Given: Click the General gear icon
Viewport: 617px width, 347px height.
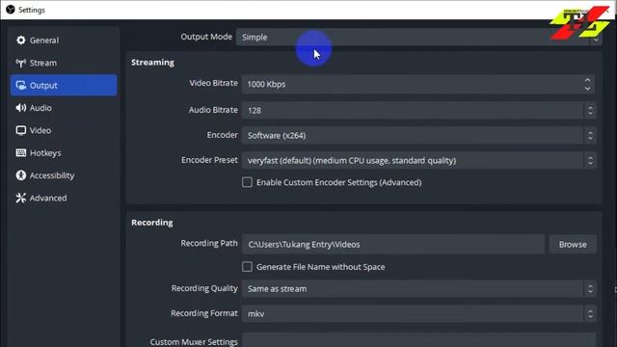Looking at the screenshot, I should tap(21, 40).
